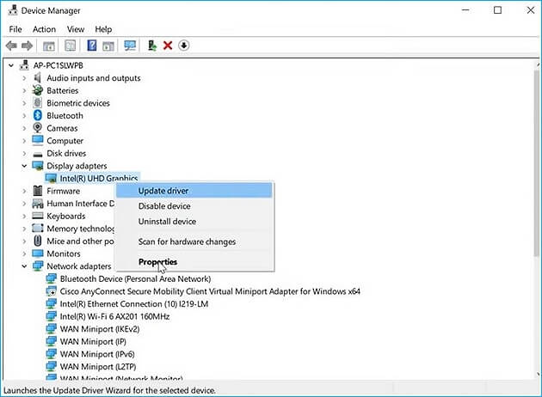Click the black down-arrow toolbar icon
Screen dimensions: 542x397
183,46
